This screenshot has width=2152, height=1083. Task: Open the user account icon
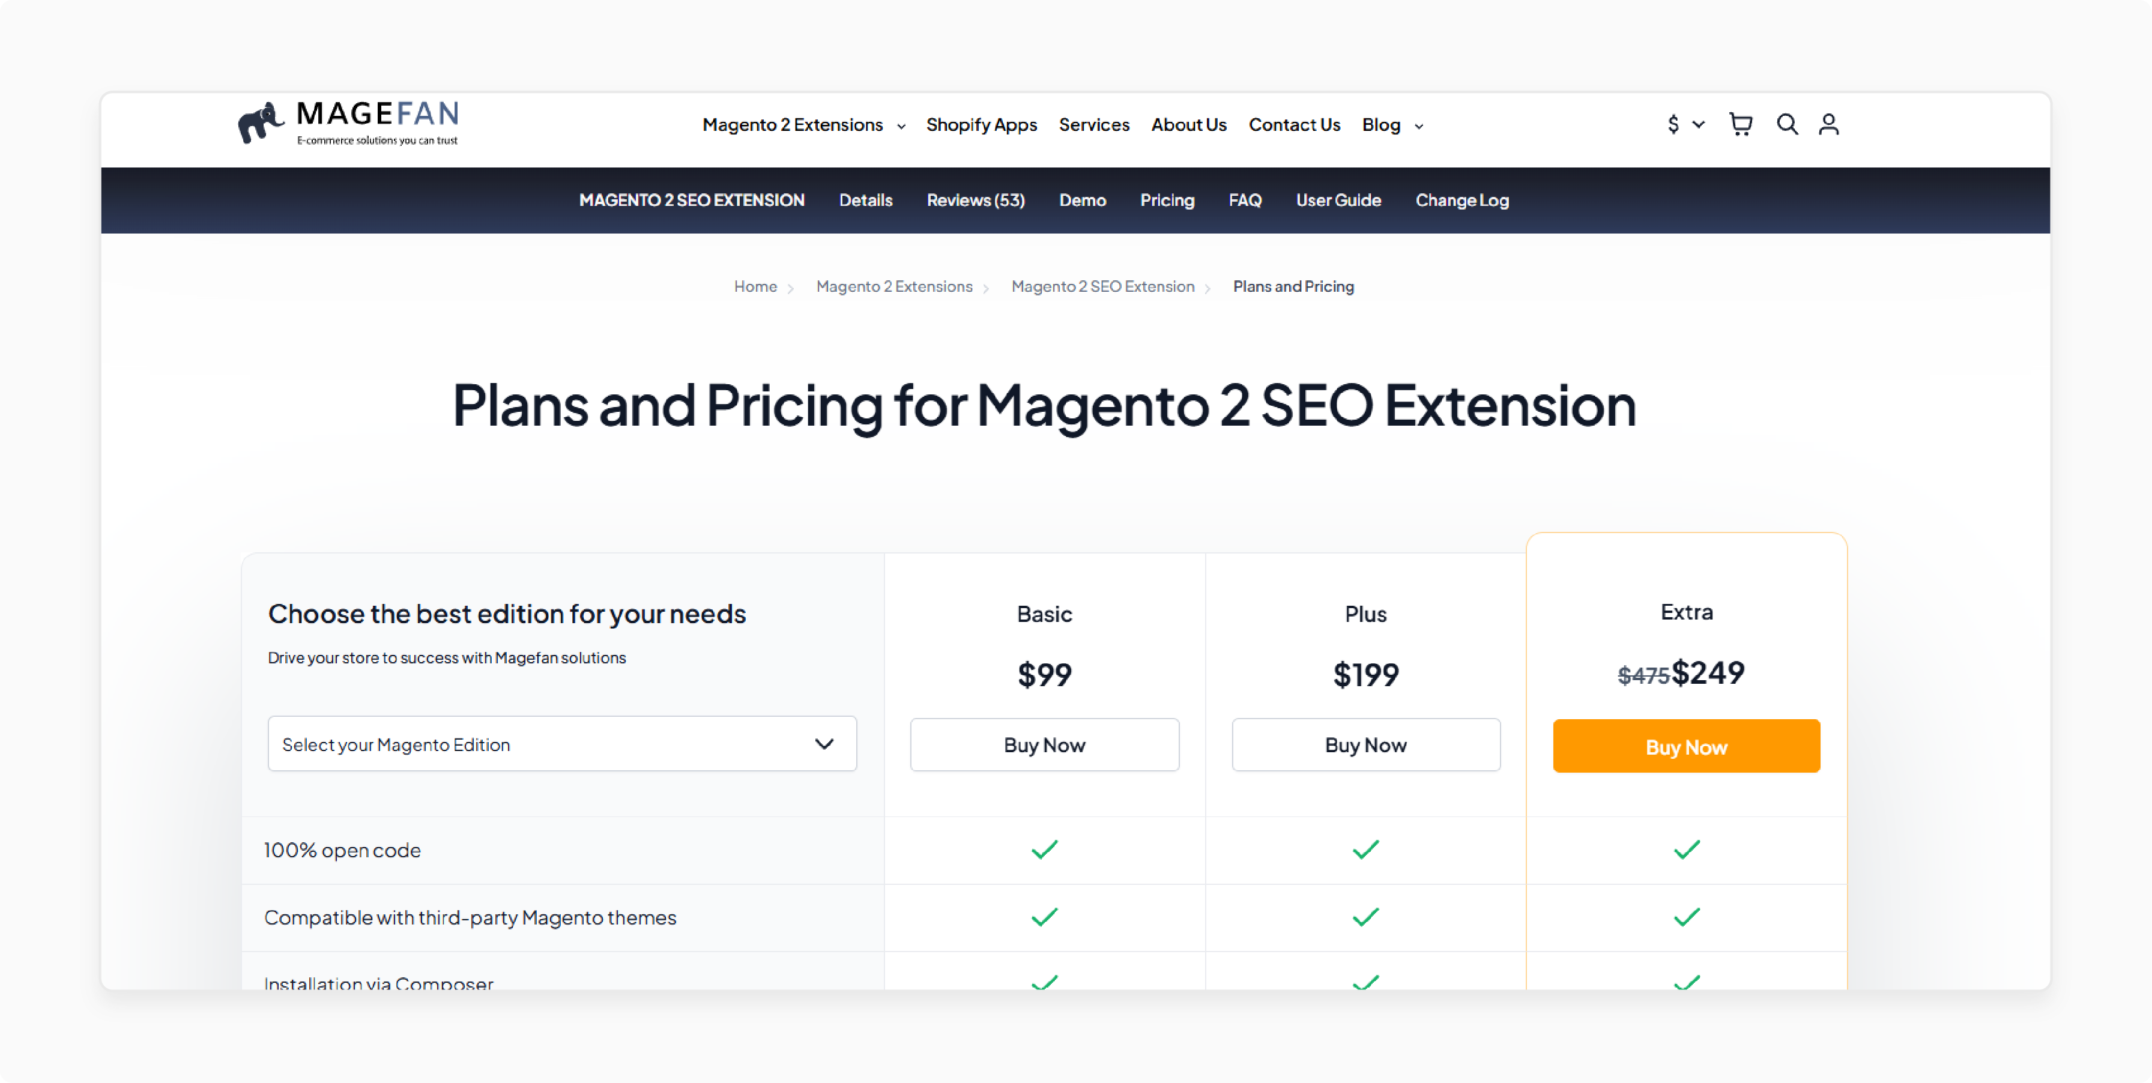1829,124
